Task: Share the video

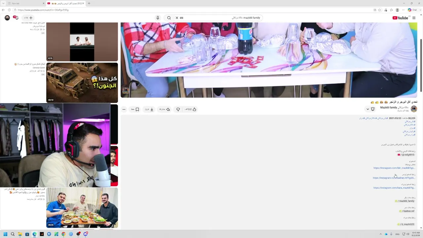Action: point(165,109)
